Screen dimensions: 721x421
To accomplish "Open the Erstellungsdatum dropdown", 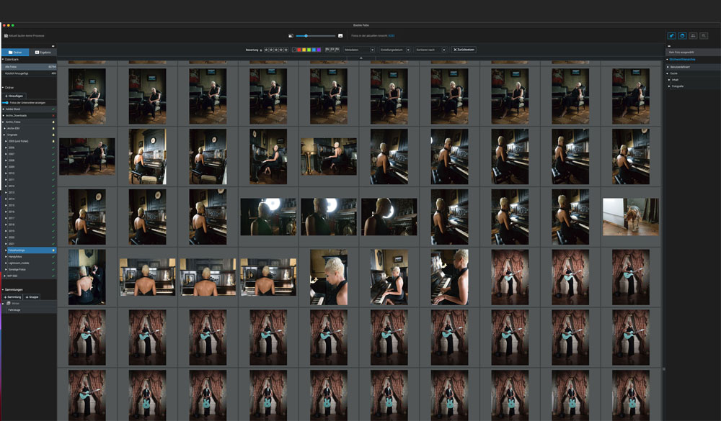I will pos(395,50).
